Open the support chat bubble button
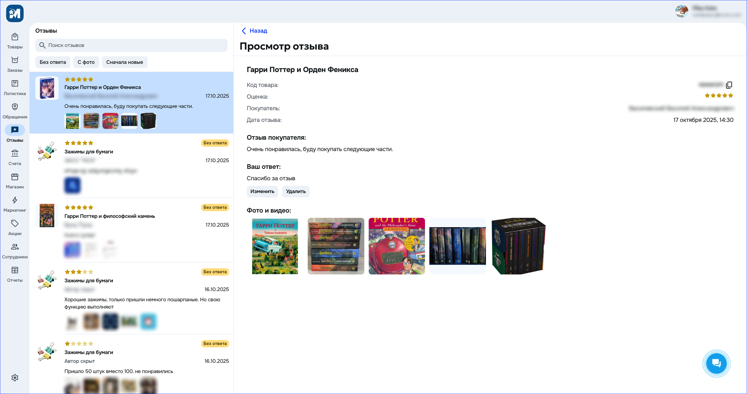This screenshot has height=394, width=747. click(716, 363)
